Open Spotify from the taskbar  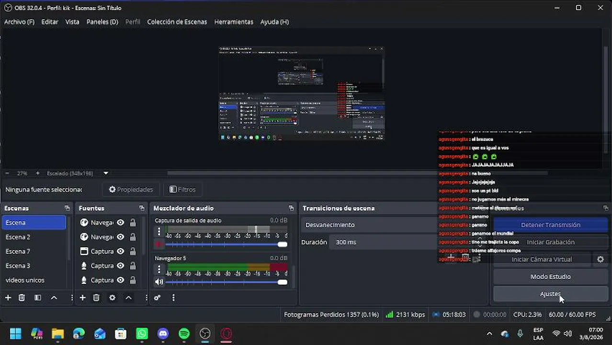(x=184, y=333)
